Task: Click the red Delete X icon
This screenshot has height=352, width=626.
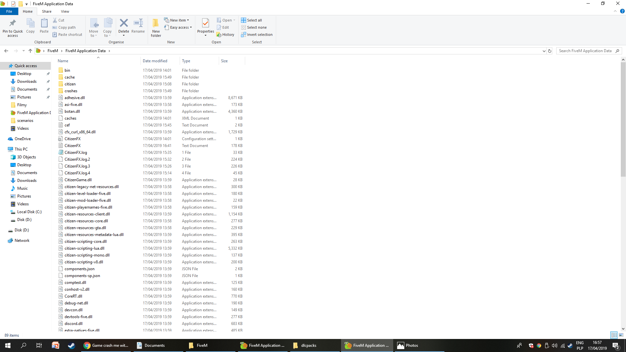Action: (x=124, y=23)
